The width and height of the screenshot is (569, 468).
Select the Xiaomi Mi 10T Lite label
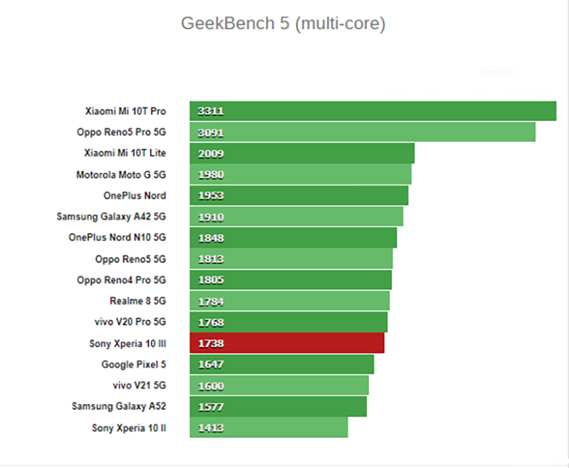tap(125, 153)
